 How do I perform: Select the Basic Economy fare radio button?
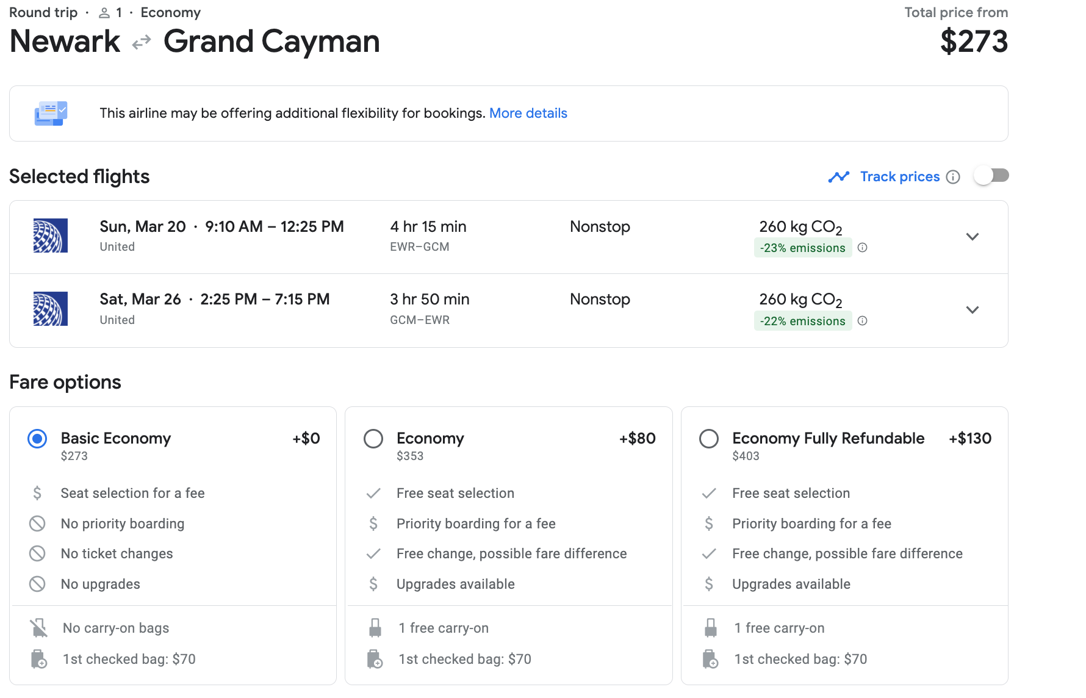point(37,439)
